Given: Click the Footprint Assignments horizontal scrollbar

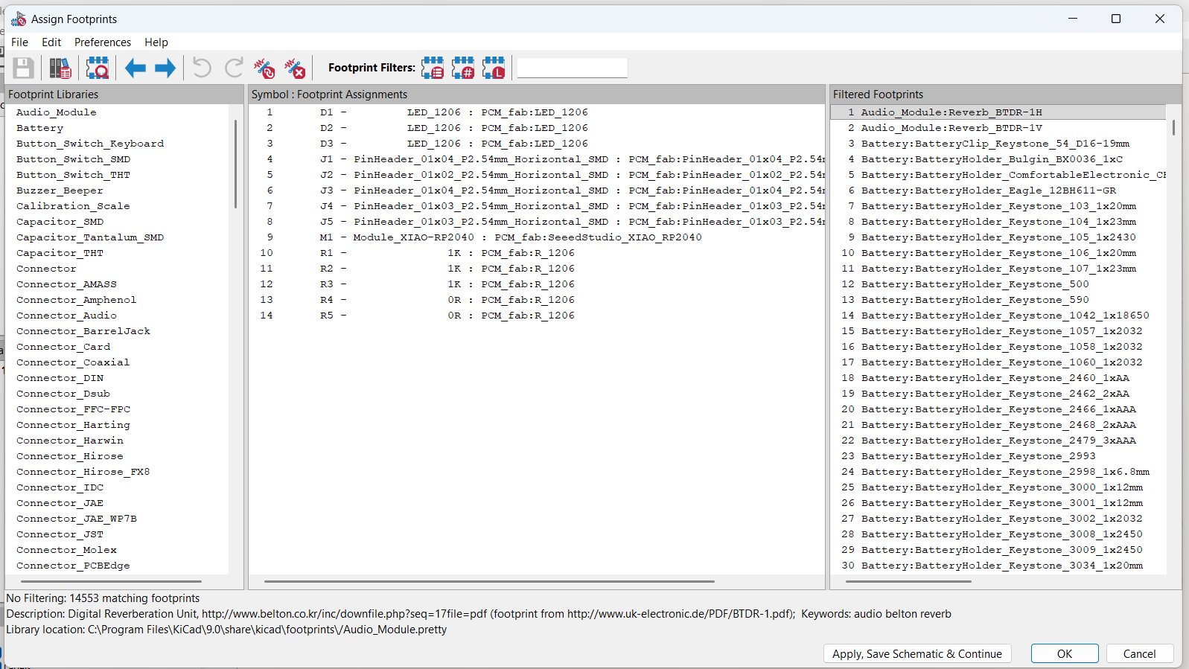Looking at the screenshot, I should pos(489,581).
